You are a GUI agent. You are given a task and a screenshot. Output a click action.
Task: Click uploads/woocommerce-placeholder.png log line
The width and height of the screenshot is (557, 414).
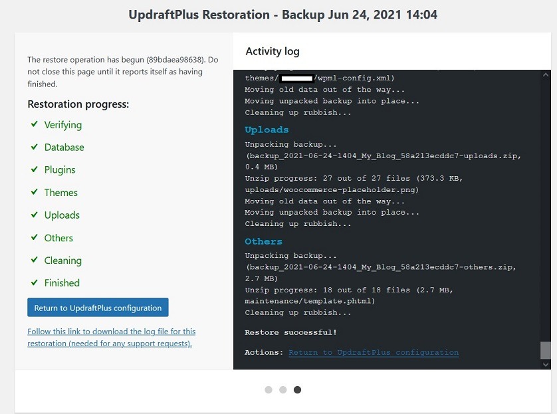(332, 190)
